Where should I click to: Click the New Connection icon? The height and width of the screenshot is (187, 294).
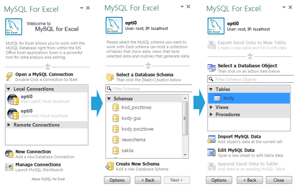click(x=10, y=154)
